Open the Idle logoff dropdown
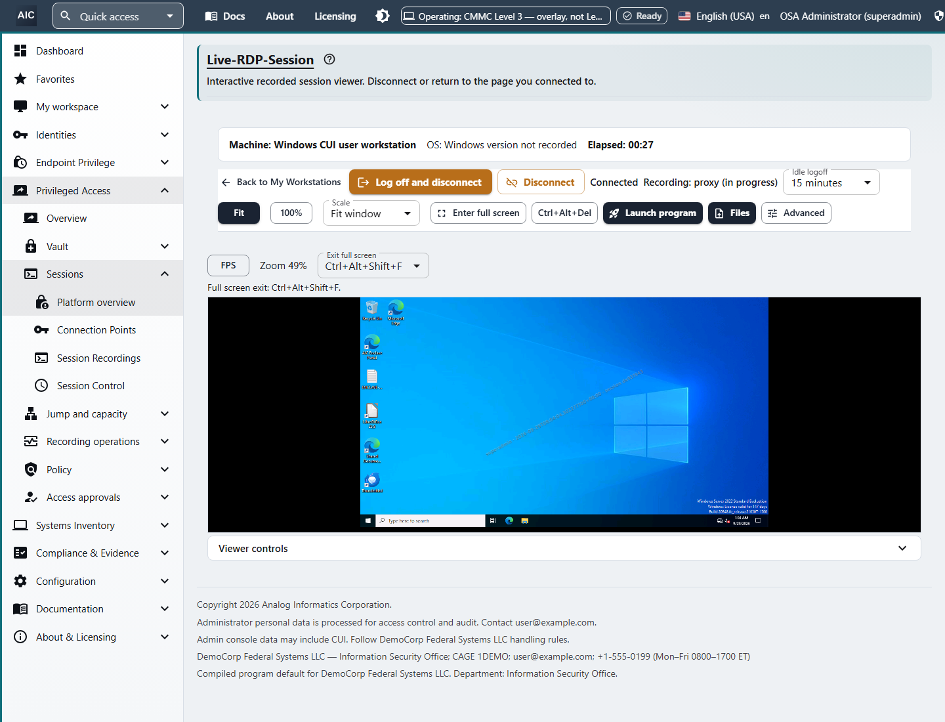This screenshot has width=945, height=722. click(831, 182)
